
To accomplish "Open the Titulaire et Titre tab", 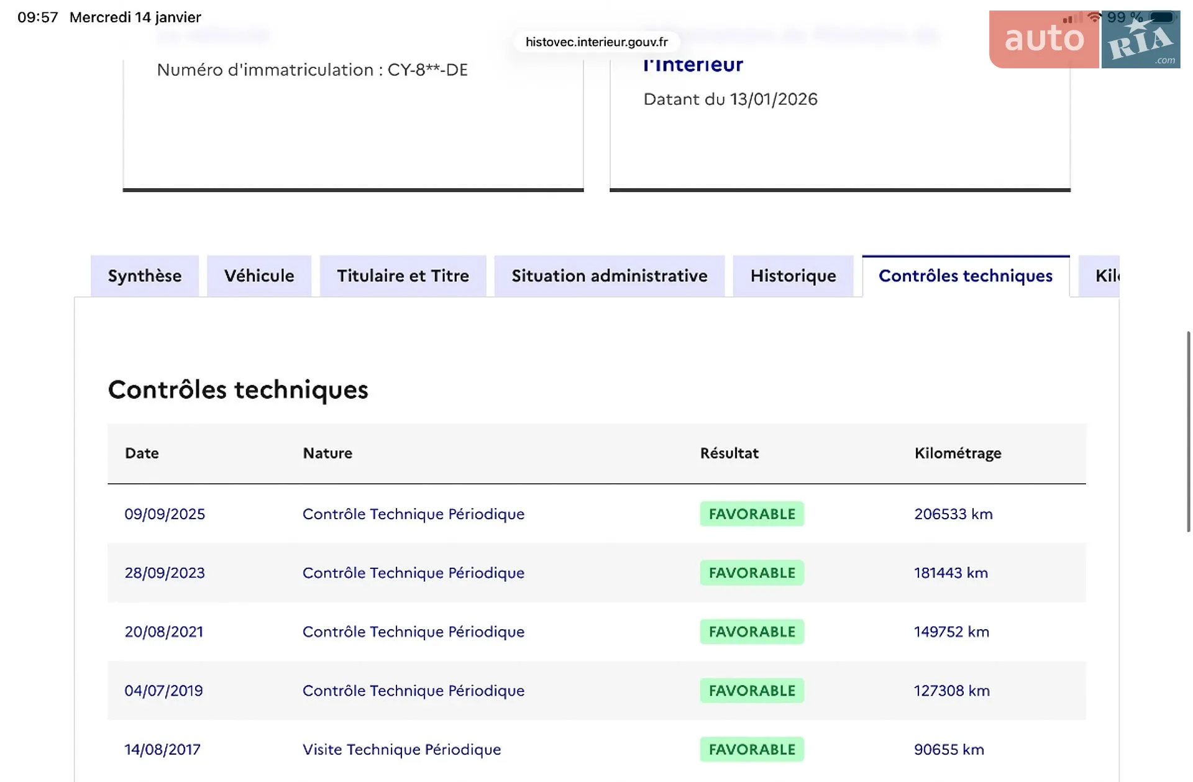I will click(x=403, y=276).
